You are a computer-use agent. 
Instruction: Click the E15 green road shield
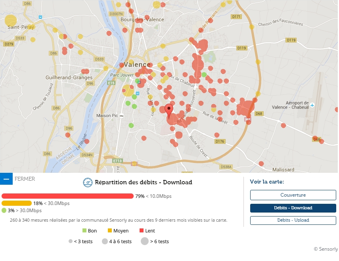pos(111,83)
